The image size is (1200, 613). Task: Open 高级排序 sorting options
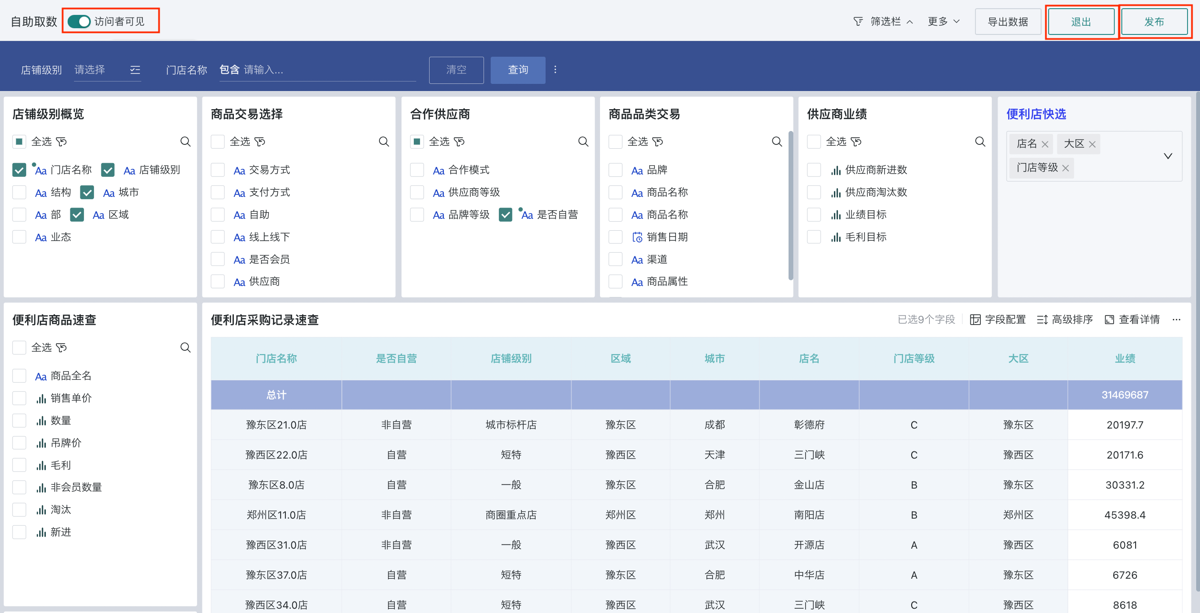[1065, 319]
